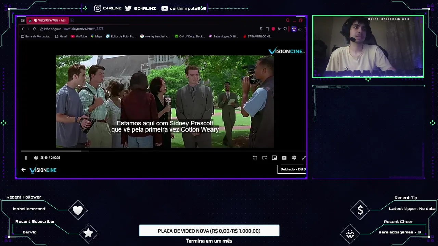Open the browser downloads icon
Image resolution: width=438 pixels, height=246 pixels.
300,29
